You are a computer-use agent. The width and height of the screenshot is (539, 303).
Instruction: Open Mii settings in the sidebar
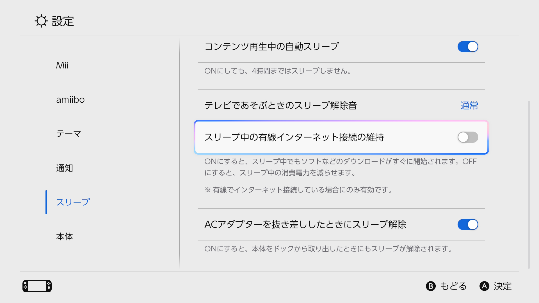pyautogui.click(x=62, y=65)
